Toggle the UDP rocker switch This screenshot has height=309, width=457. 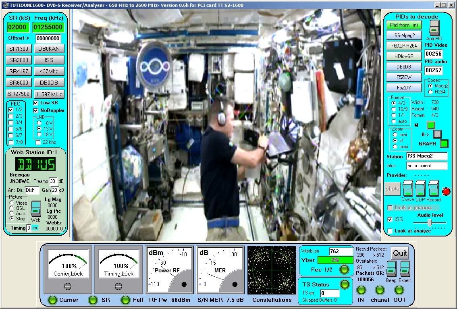(x=420, y=188)
